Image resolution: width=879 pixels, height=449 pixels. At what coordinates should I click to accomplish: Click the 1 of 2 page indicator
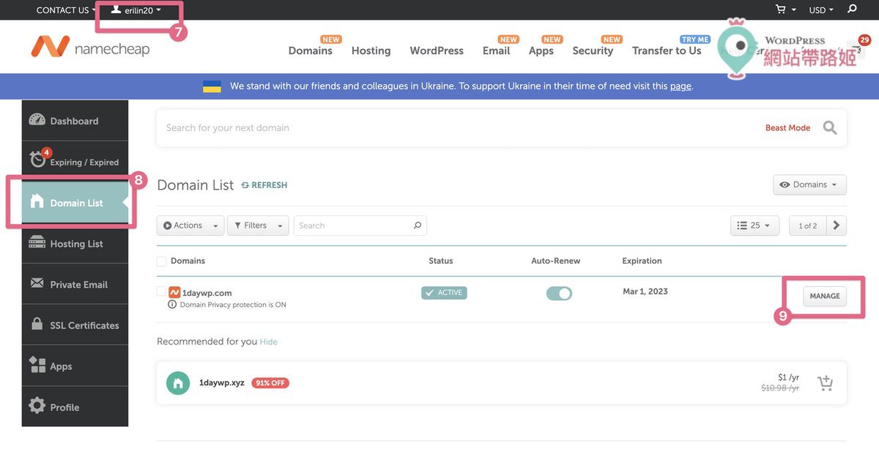(x=807, y=226)
